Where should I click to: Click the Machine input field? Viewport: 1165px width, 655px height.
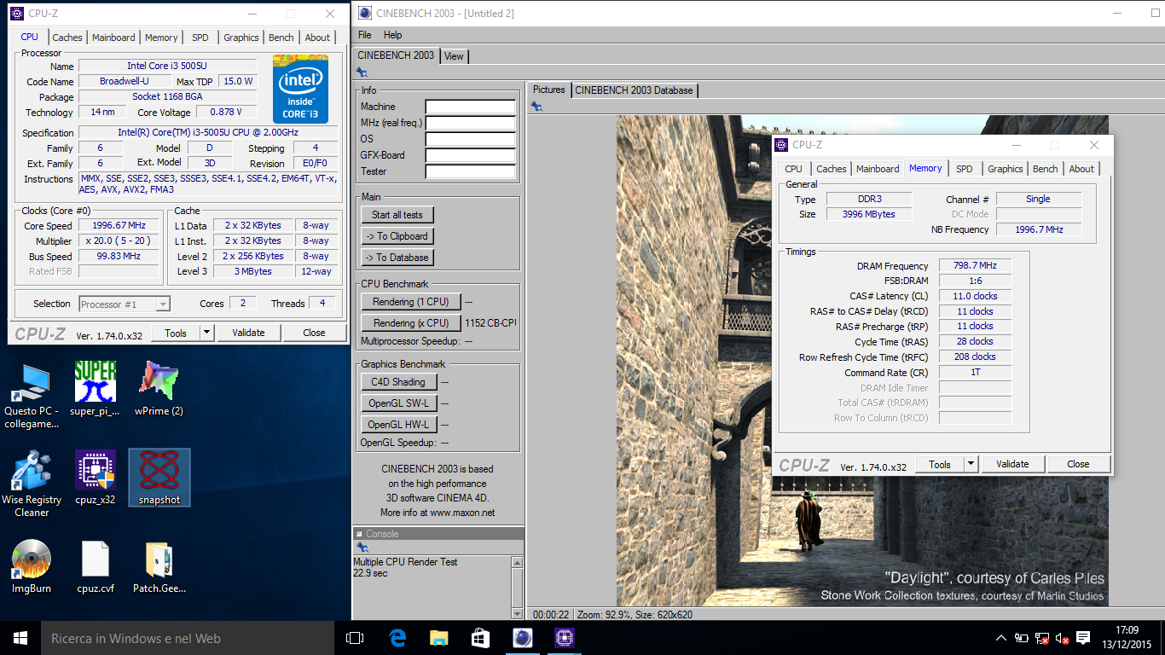coord(471,107)
